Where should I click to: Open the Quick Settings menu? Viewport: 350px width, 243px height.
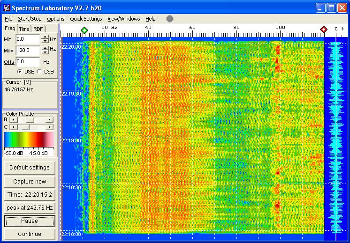(86, 19)
